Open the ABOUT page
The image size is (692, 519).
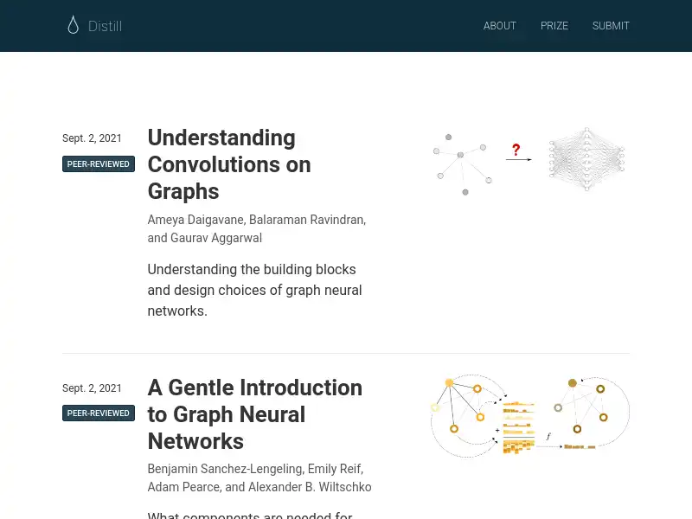pos(500,26)
